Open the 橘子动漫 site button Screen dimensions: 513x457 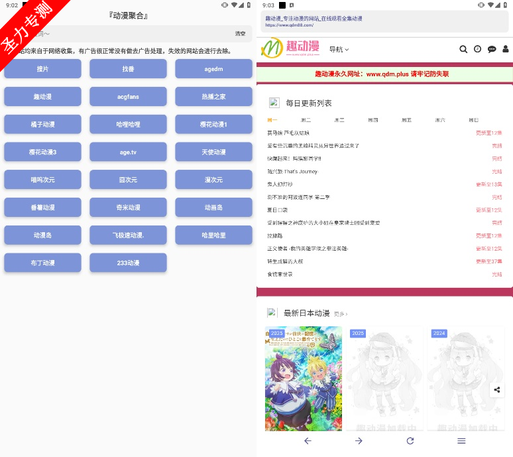pyautogui.click(x=42, y=125)
